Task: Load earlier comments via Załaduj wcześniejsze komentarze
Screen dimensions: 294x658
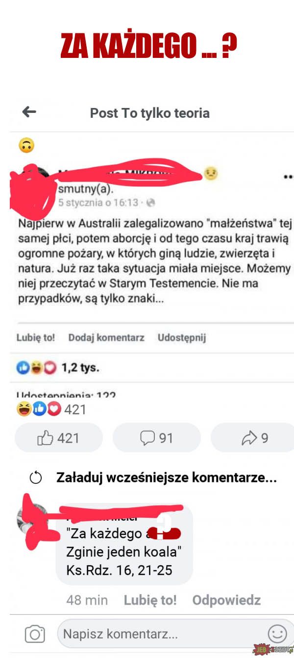Action: (x=167, y=477)
